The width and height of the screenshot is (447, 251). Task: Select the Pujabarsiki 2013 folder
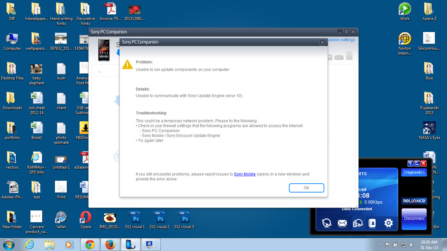coord(429,104)
